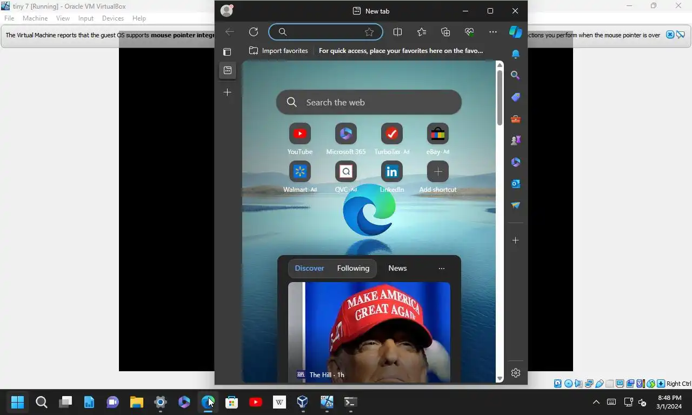Screen dimensions: 692x415
Task: Click VirtualBox audio status icon
Action: (x=579, y=384)
